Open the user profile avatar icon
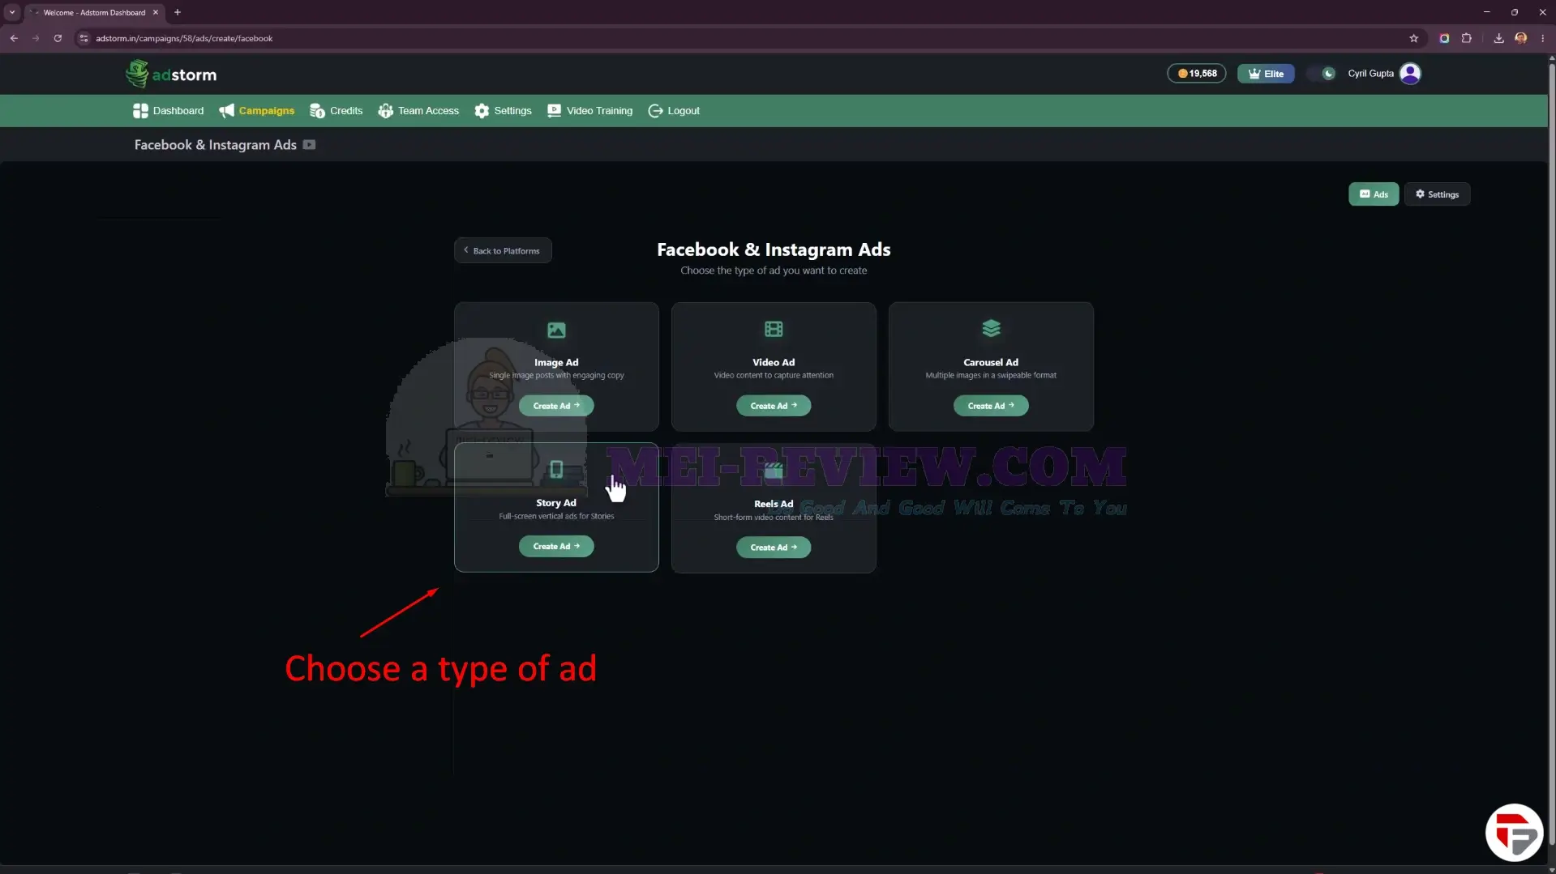Image resolution: width=1556 pixels, height=874 pixels. pos(1410,74)
